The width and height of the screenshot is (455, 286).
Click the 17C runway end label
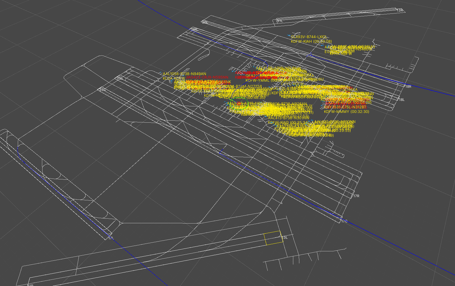click(344, 221)
